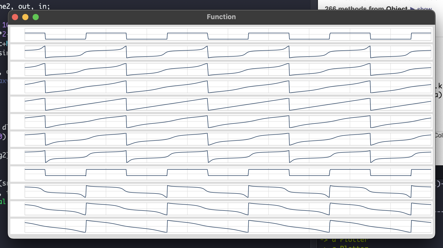Click the sixth plot from the top
443x248 pixels.
click(227, 122)
